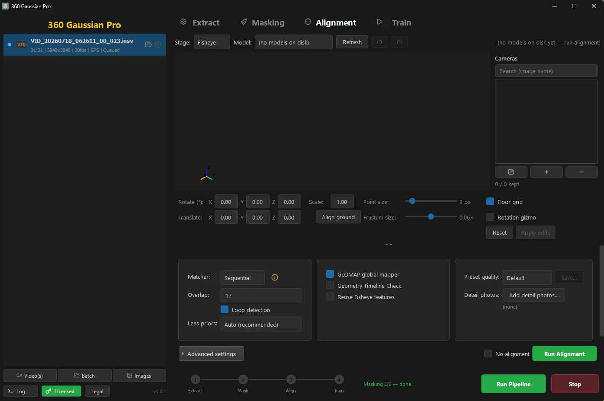Viewport: 604px width, 401px height.
Task: Check the No alignment box
Action: pyautogui.click(x=488, y=353)
